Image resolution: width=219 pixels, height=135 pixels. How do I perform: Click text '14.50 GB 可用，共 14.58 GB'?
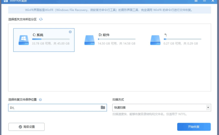tap(117, 44)
